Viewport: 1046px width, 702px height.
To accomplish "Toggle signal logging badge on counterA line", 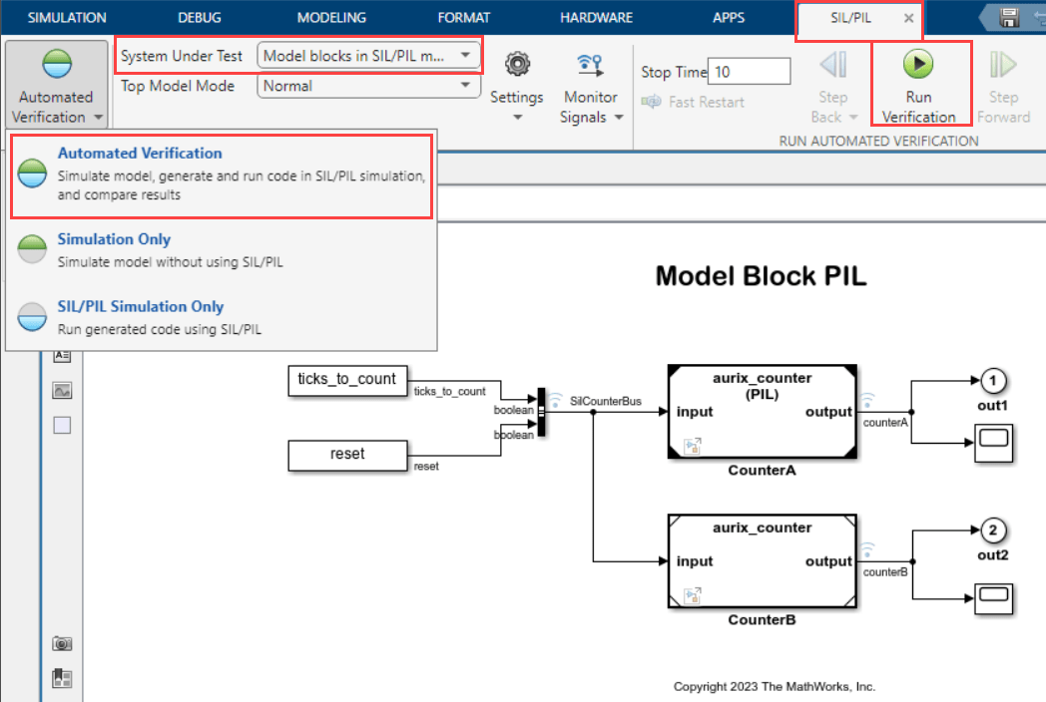I will [868, 399].
